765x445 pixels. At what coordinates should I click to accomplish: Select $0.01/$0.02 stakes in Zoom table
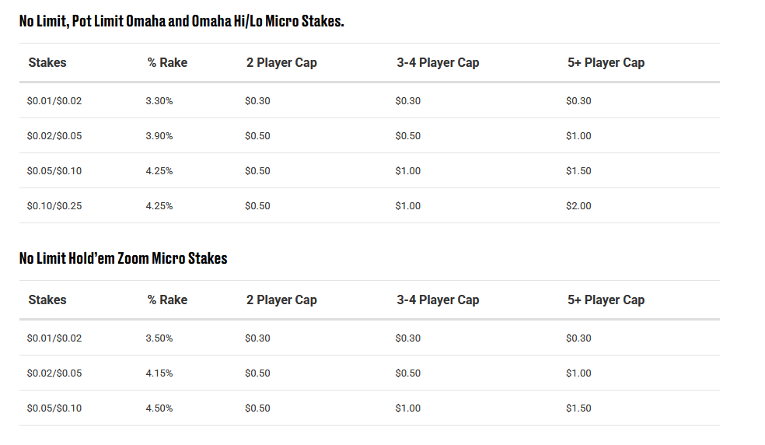point(54,338)
